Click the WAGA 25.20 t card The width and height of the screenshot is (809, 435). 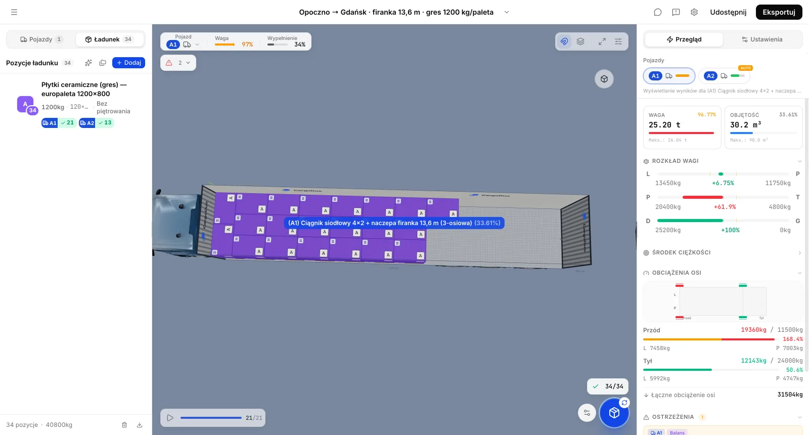pyautogui.click(x=682, y=127)
